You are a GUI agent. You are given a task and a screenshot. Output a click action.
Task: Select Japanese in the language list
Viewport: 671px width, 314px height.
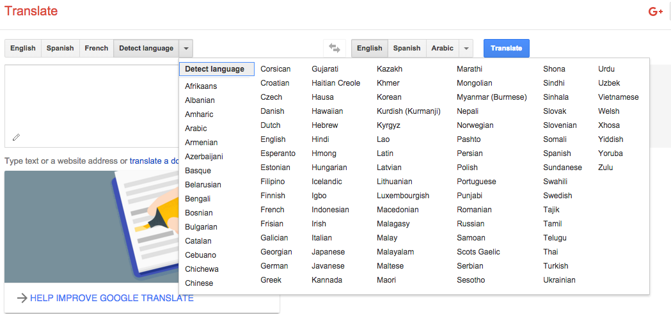click(x=328, y=252)
